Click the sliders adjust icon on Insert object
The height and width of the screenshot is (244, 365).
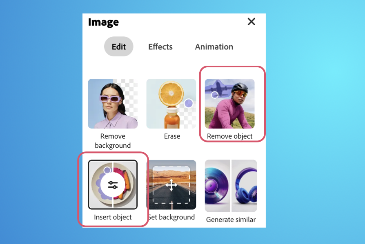point(113,185)
